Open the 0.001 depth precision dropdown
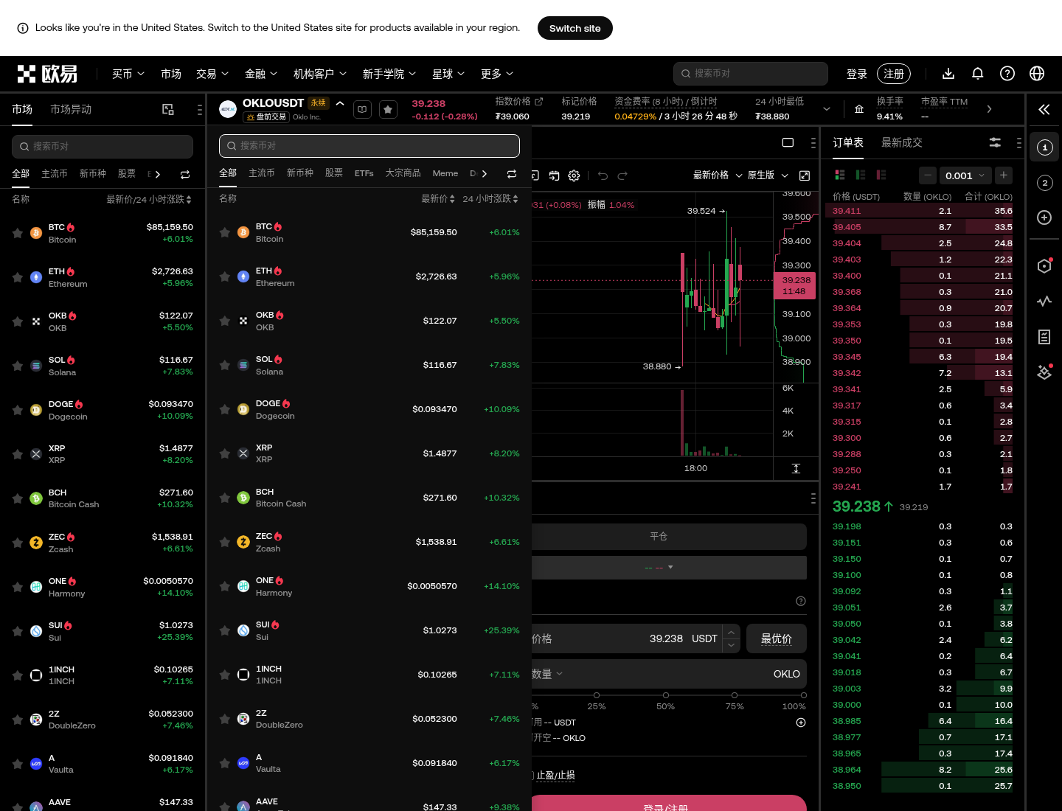Viewport: 1062px width, 811px height. coord(965,175)
